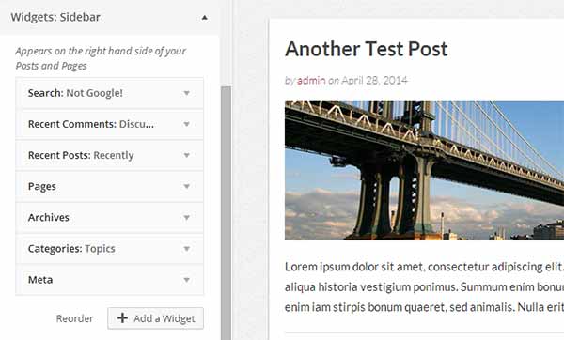
Task: Collapse the Widgets: Sidebar section arrow
Action: pos(204,17)
